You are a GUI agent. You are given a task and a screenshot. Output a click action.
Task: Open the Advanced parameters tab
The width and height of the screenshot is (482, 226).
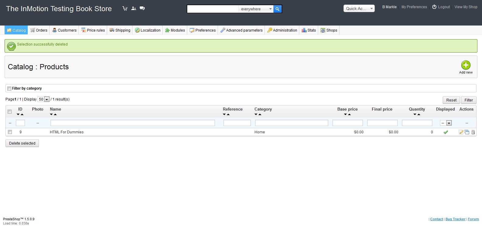241,30
